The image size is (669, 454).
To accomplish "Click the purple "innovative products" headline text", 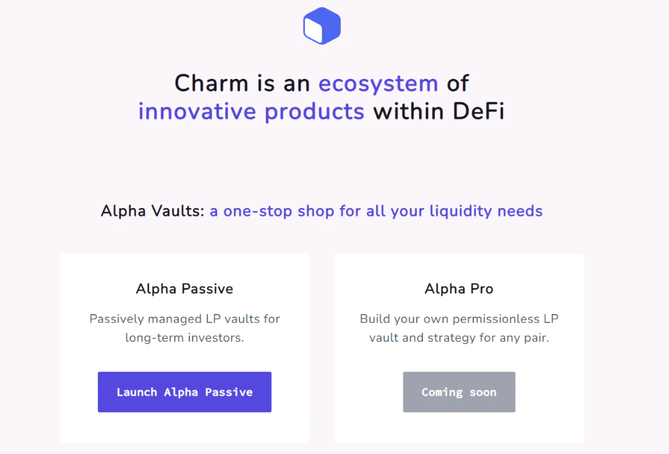I will [x=251, y=112].
